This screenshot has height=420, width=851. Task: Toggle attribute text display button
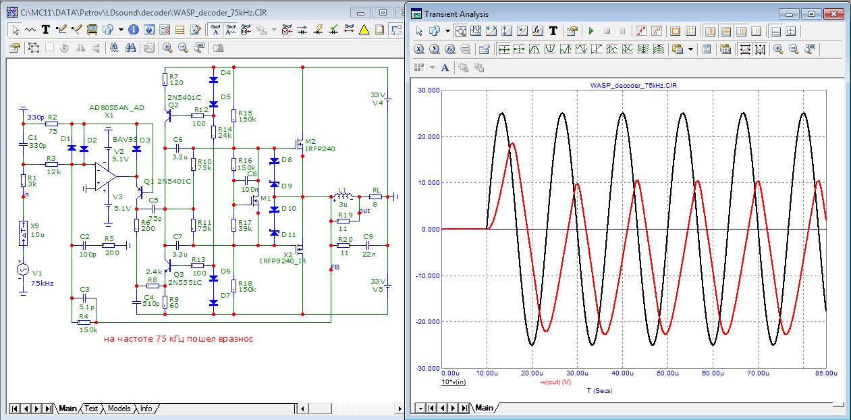[215, 30]
